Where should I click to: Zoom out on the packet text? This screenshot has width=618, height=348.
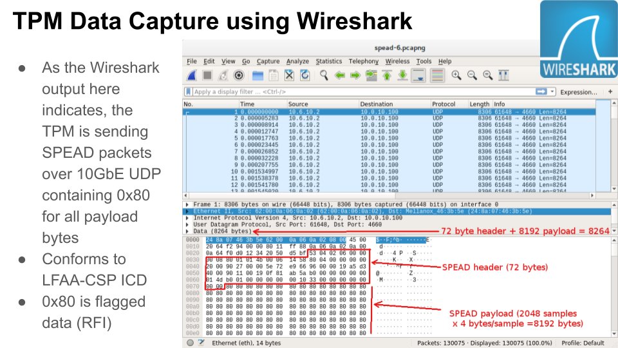[x=472, y=75]
